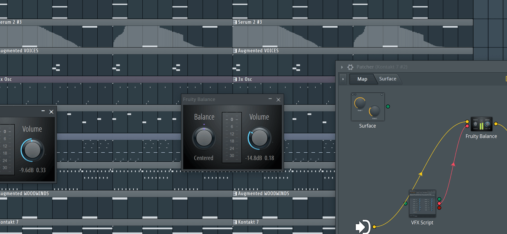
Task: Click the '-9.6dB 0.33' volume readout
Action: coord(33,170)
